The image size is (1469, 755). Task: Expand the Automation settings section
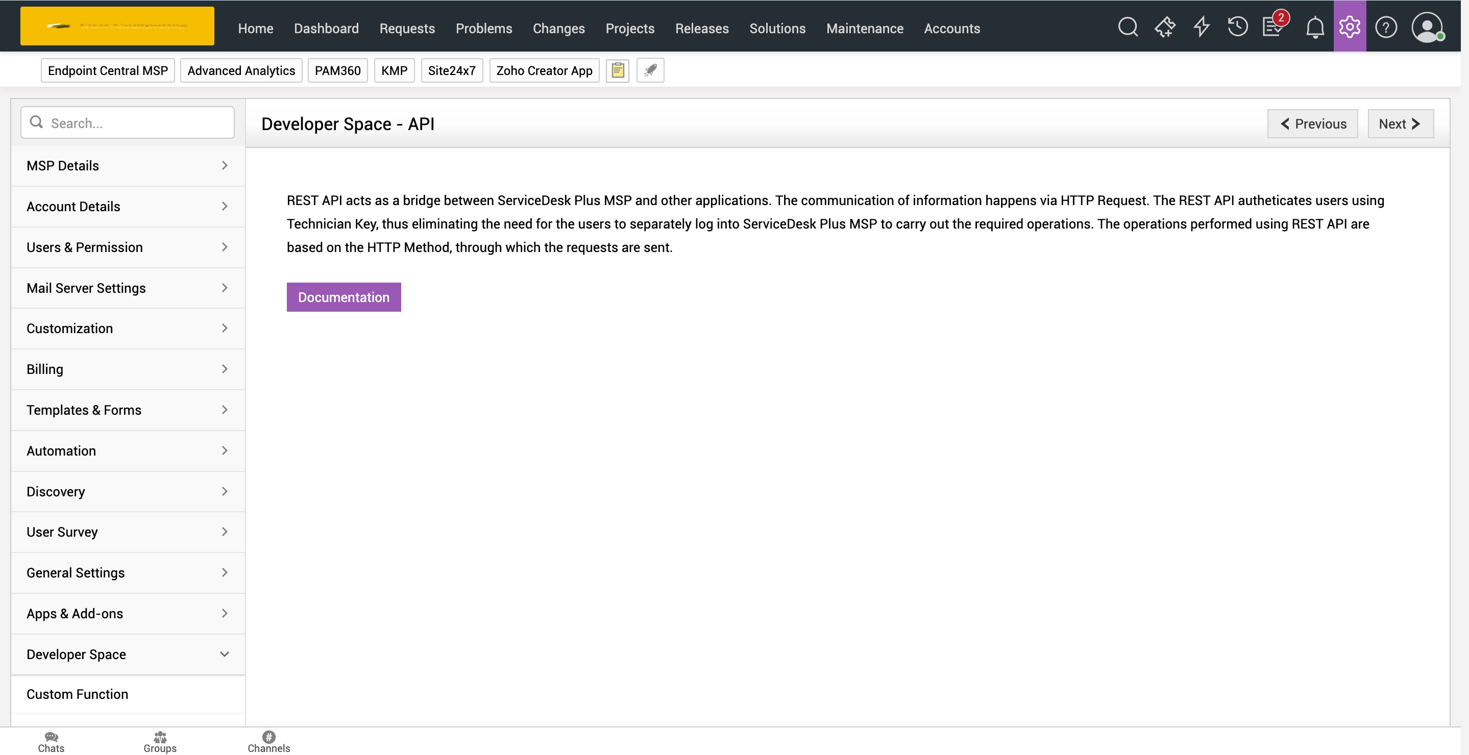[128, 451]
